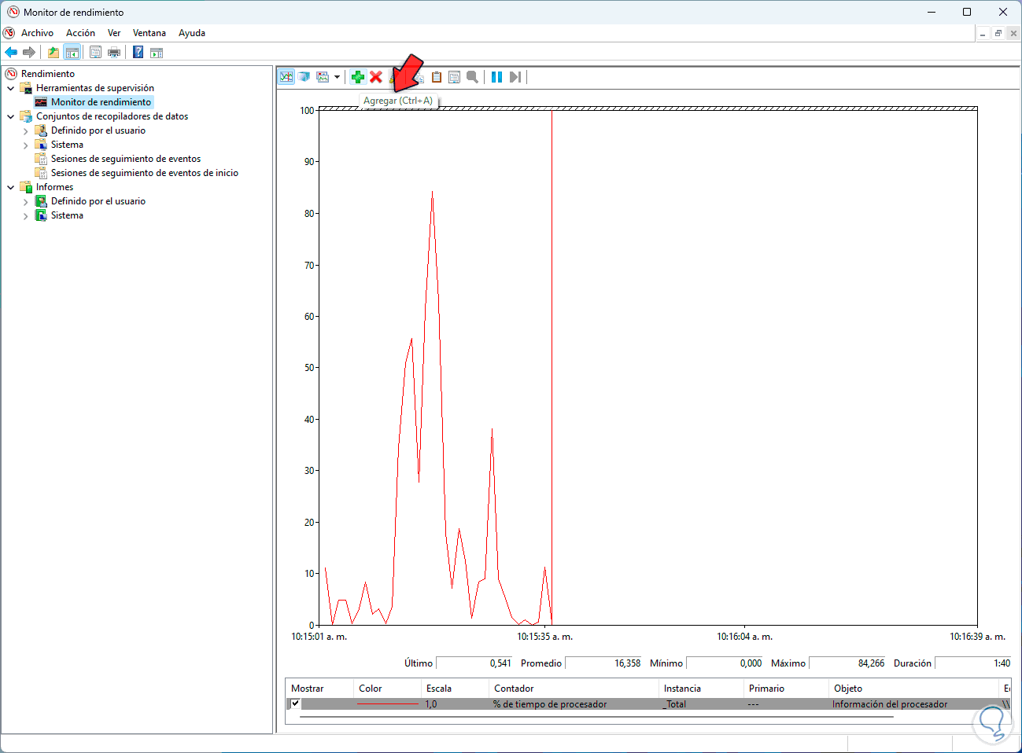Image resolution: width=1022 pixels, height=753 pixels.
Task: Expand Definido por el usuario under Informes
Action: click(26, 201)
